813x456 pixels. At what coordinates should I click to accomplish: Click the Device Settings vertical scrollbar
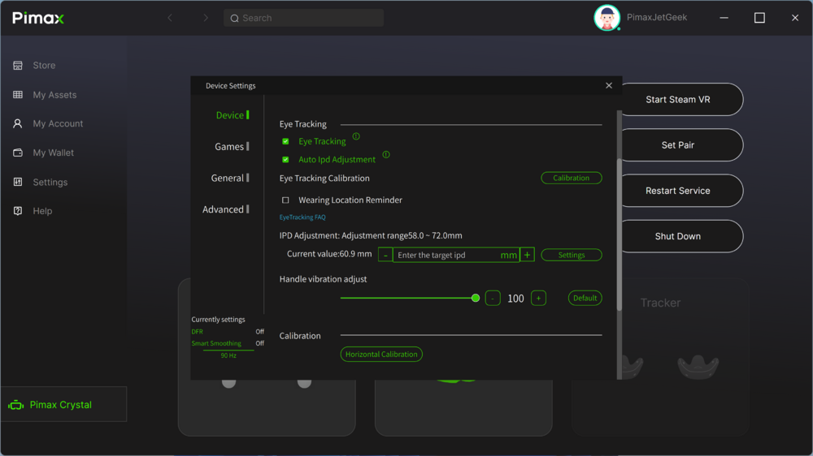point(619,234)
